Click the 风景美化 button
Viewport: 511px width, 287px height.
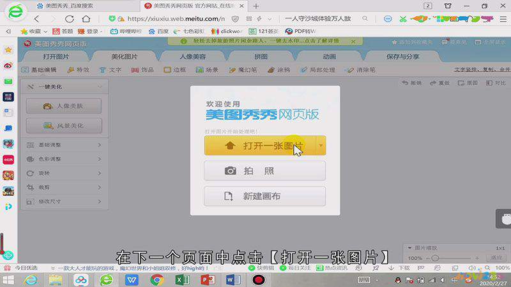click(x=64, y=126)
